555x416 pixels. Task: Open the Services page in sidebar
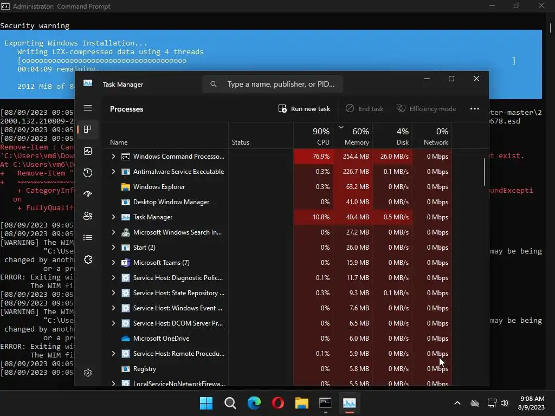click(x=88, y=259)
